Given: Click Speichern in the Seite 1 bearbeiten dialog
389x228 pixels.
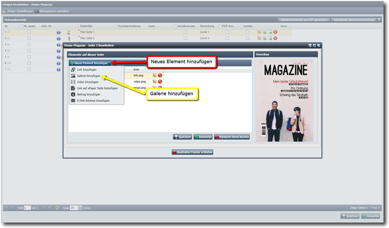Looking at the screenshot, I should [x=182, y=137].
